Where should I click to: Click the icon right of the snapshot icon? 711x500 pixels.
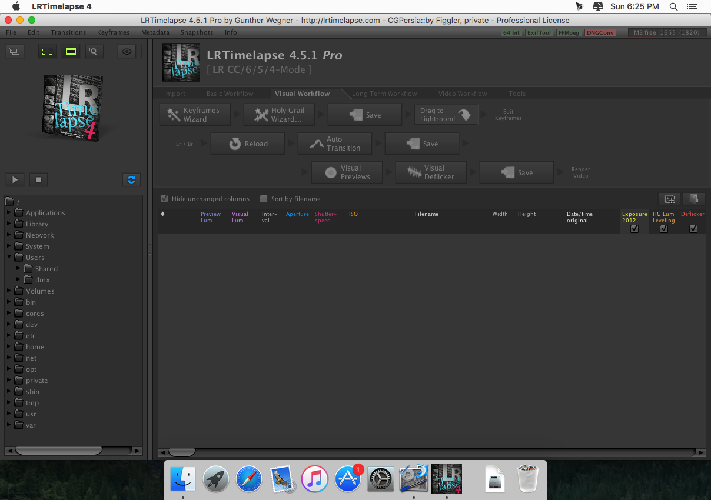click(693, 199)
